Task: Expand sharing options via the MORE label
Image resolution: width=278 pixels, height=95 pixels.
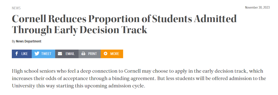Action: [x=115, y=54]
